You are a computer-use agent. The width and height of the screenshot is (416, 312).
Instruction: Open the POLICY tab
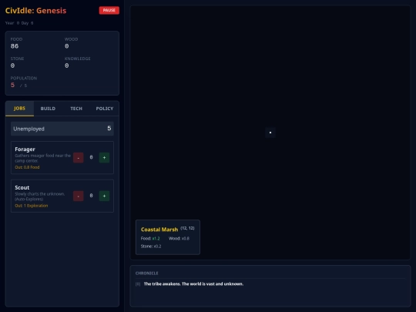(105, 109)
